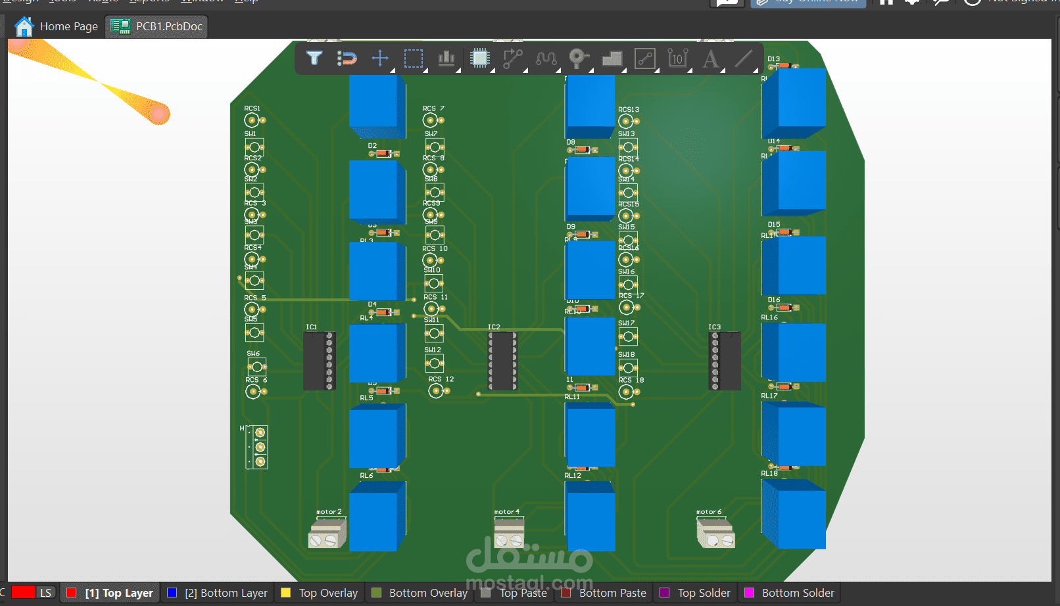
Task: Switch to the Top Paste layer tab
Action: point(515,593)
